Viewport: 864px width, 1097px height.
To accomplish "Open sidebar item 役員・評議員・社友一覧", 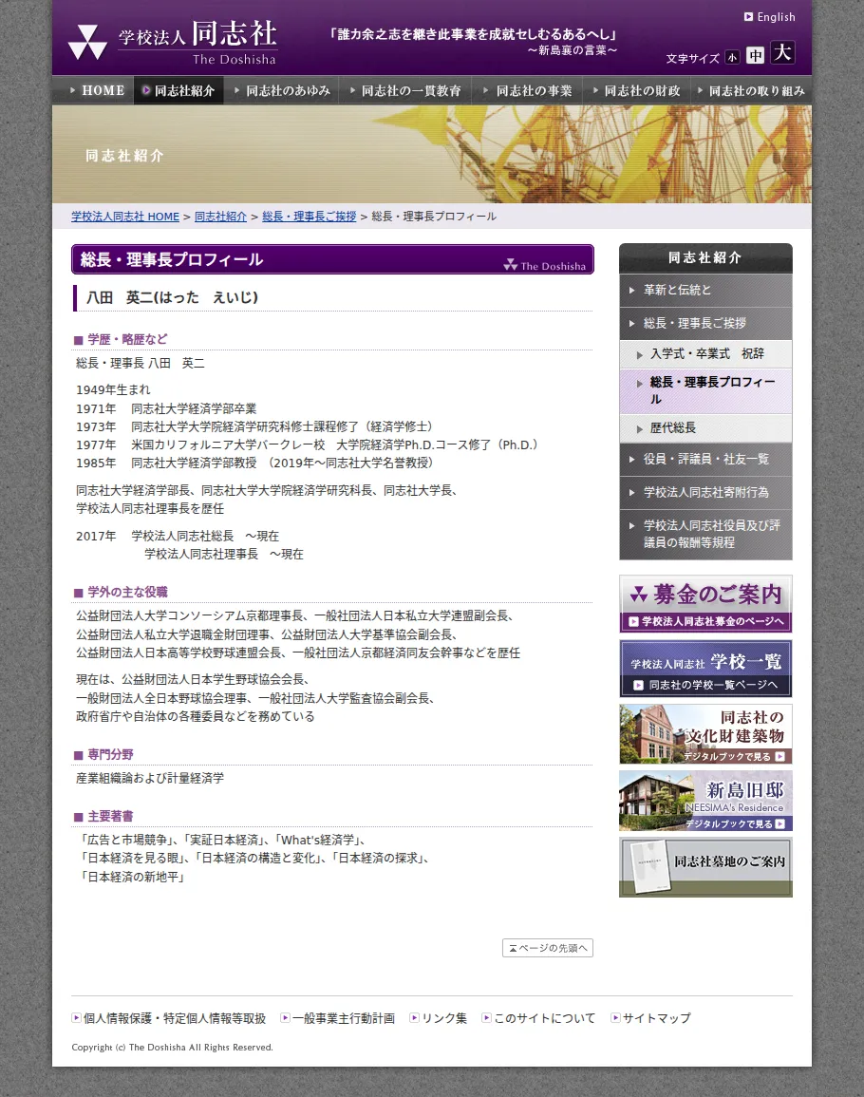I will (x=705, y=459).
